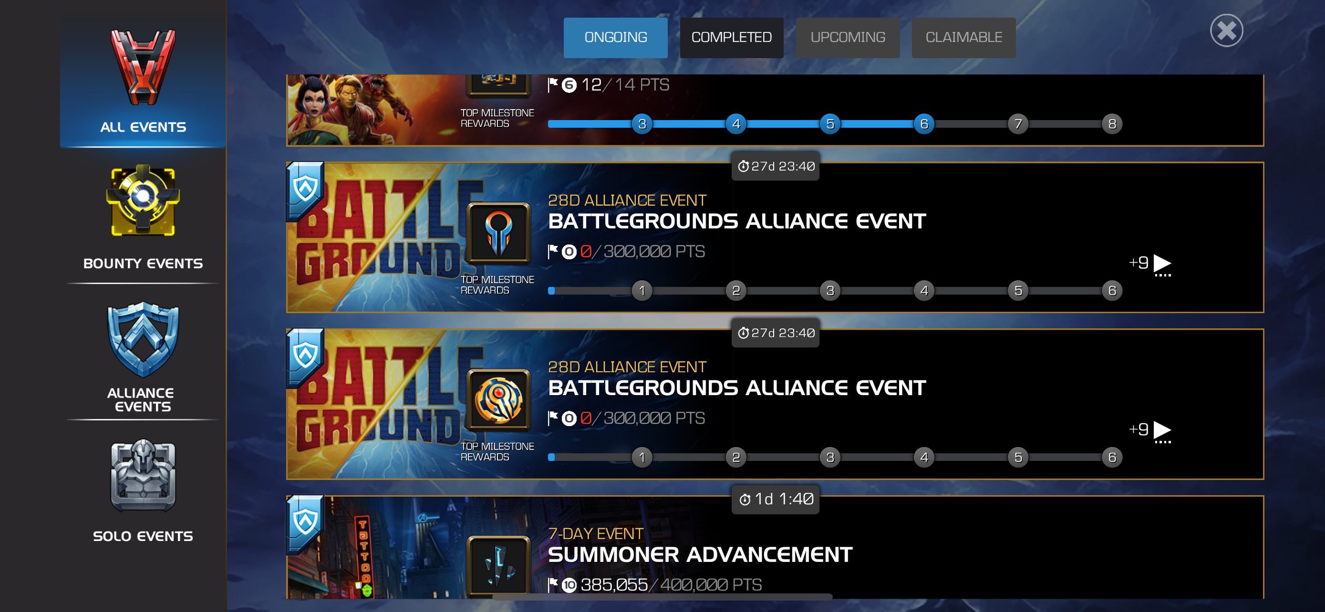Tap alliance shield badge on Summoner Advancement
Screen dimensions: 1325x612
pos(306,524)
